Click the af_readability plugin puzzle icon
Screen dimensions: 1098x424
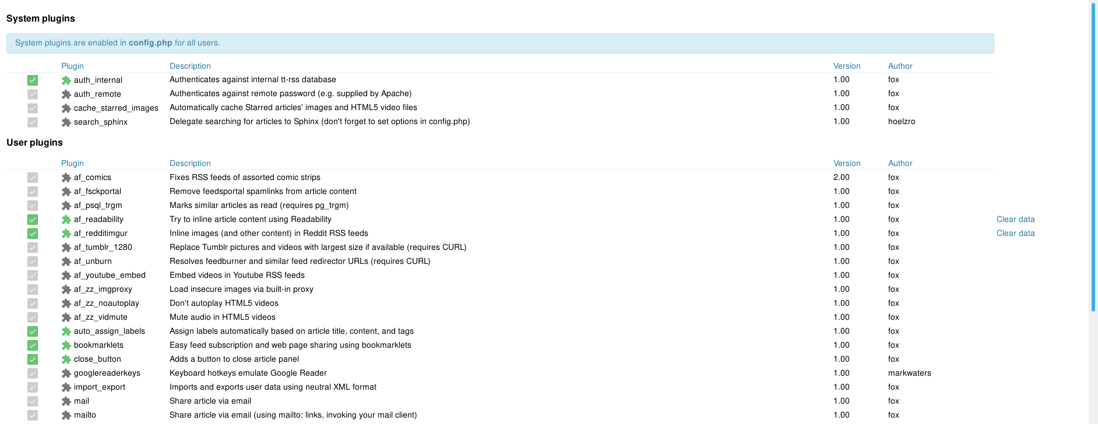point(66,220)
